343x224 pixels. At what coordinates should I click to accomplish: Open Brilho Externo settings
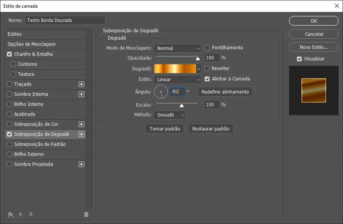29,154
